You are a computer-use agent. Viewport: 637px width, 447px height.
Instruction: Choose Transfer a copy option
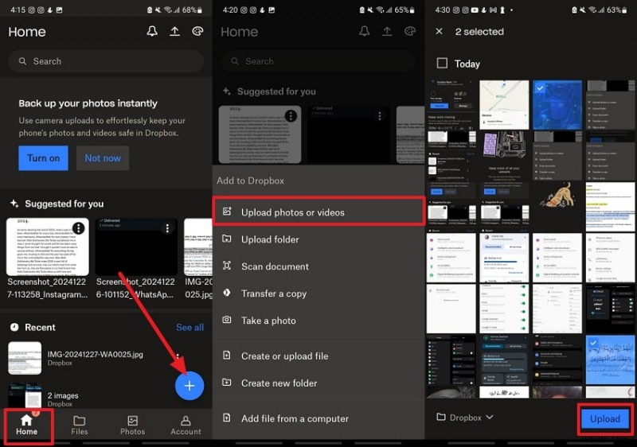(x=318, y=293)
